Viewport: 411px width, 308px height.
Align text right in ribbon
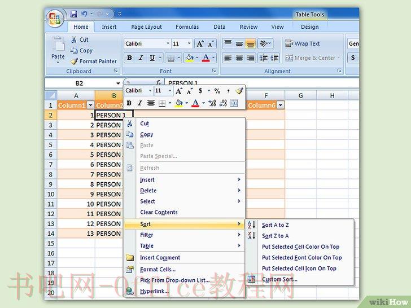coord(250,58)
